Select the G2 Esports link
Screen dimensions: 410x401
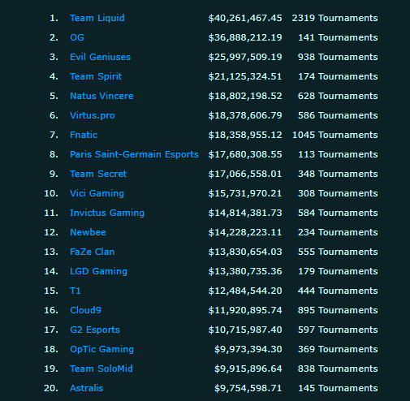95,330
